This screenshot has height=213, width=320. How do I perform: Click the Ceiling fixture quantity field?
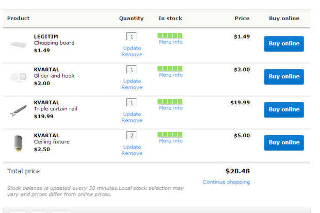(132, 136)
